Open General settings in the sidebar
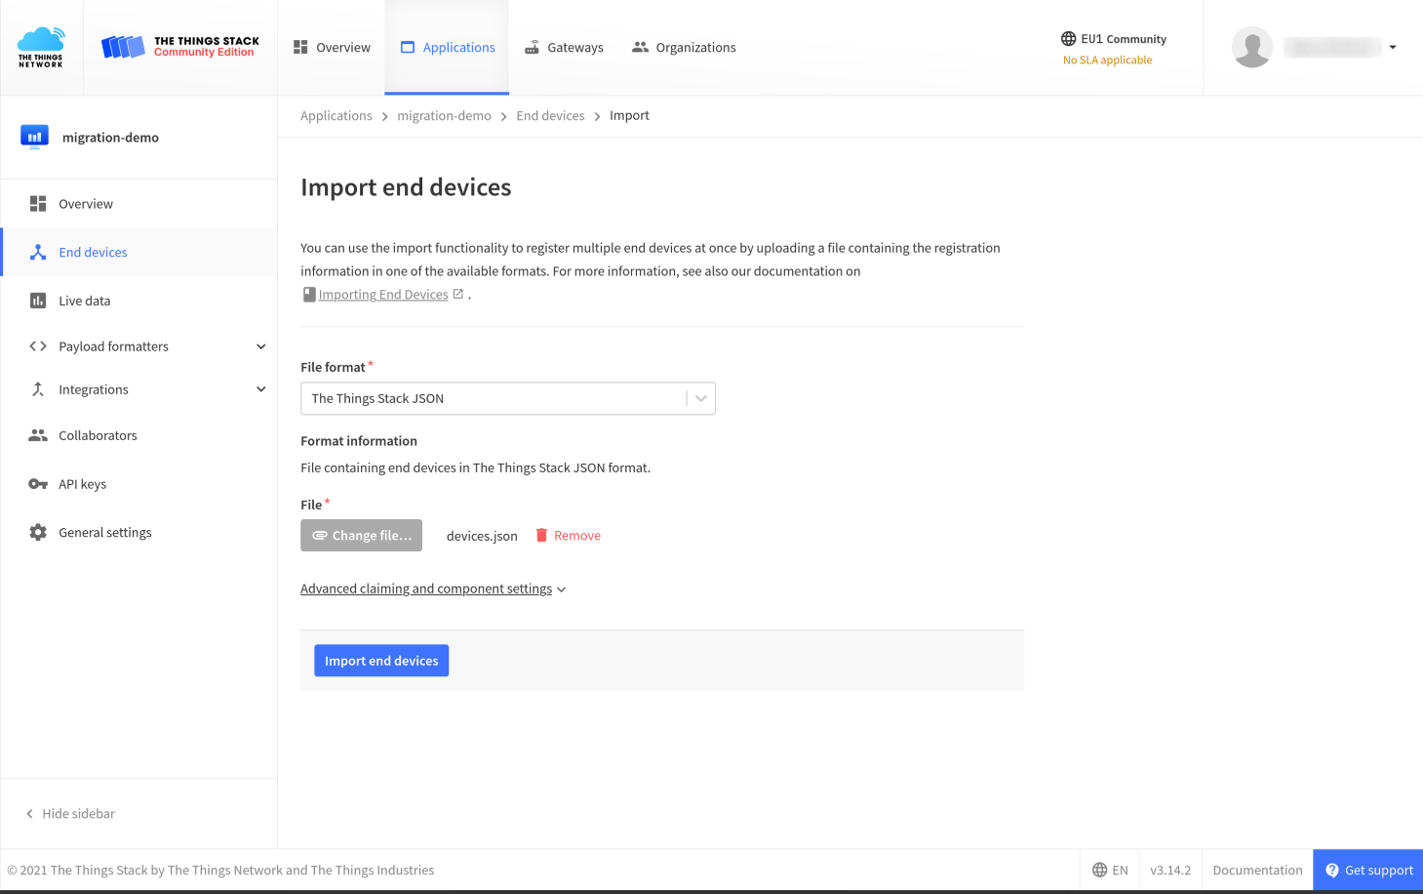This screenshot has height=894, width=1423. tap(138, 532)
